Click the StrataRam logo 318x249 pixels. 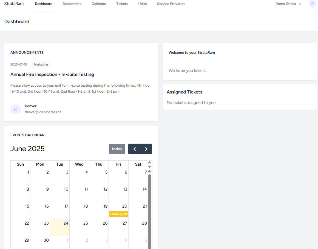(14, 4)
